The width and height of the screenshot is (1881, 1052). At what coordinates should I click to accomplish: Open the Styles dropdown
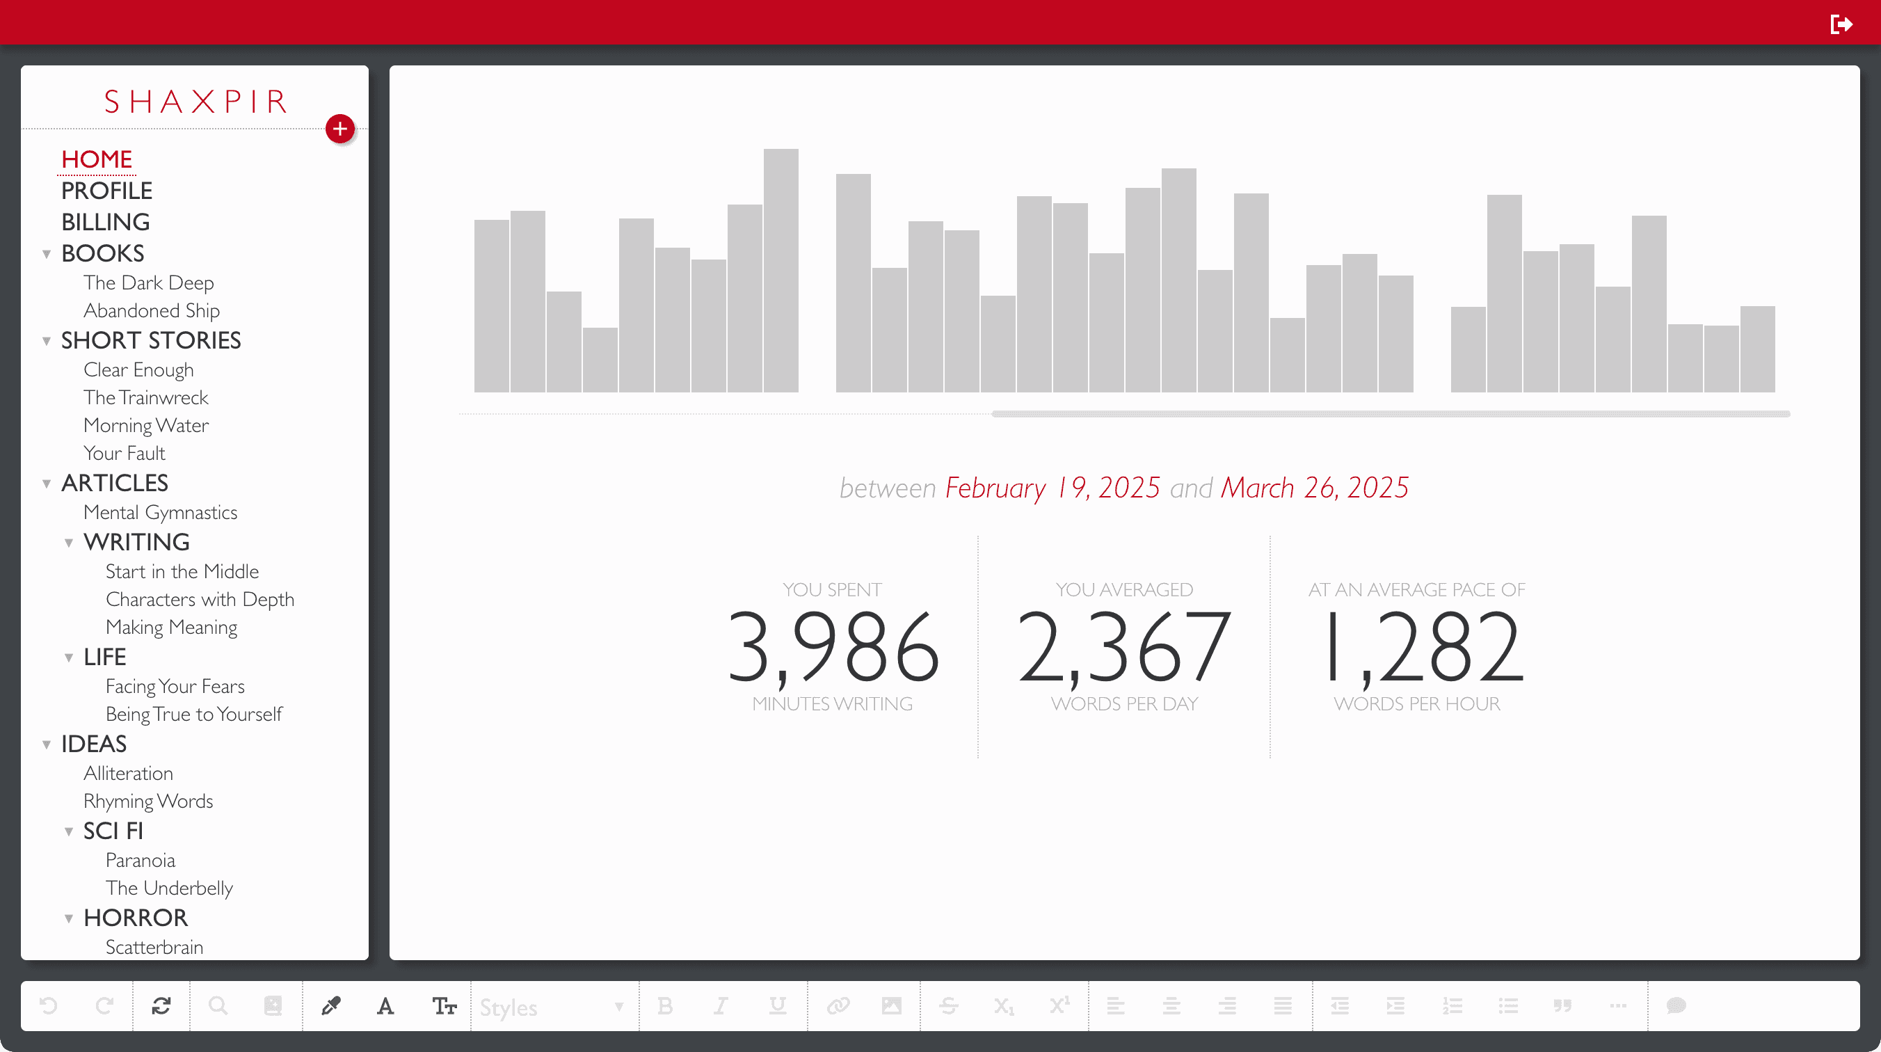coord(552,1007)
